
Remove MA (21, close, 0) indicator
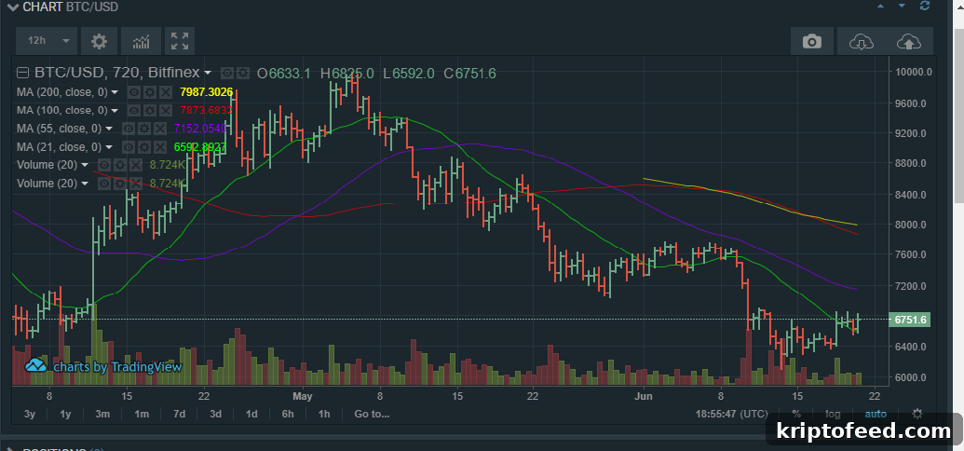click(x=160, y=147)
